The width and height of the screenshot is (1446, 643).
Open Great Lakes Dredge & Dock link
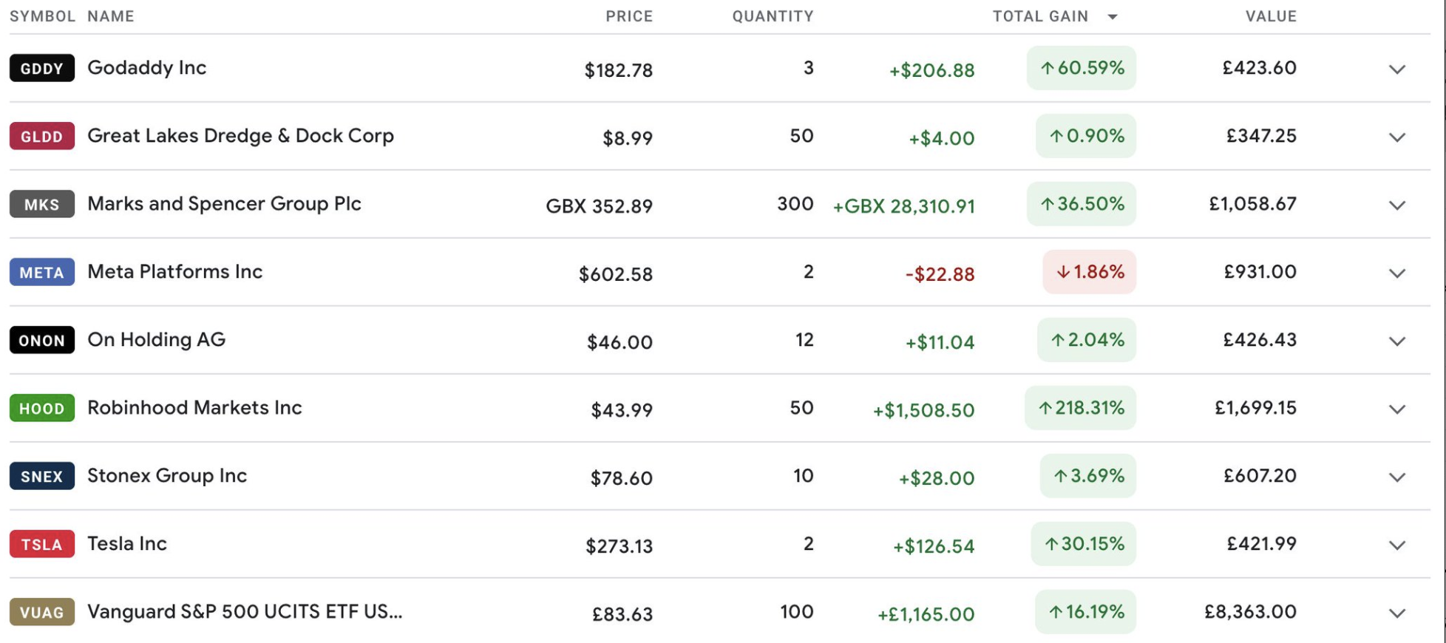point(240,136)
